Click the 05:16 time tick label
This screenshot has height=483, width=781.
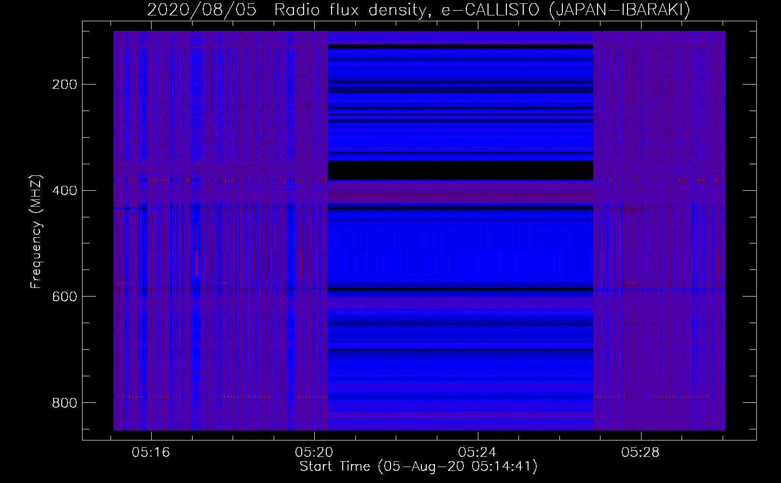pyautogui.click(x=151, y=453)
